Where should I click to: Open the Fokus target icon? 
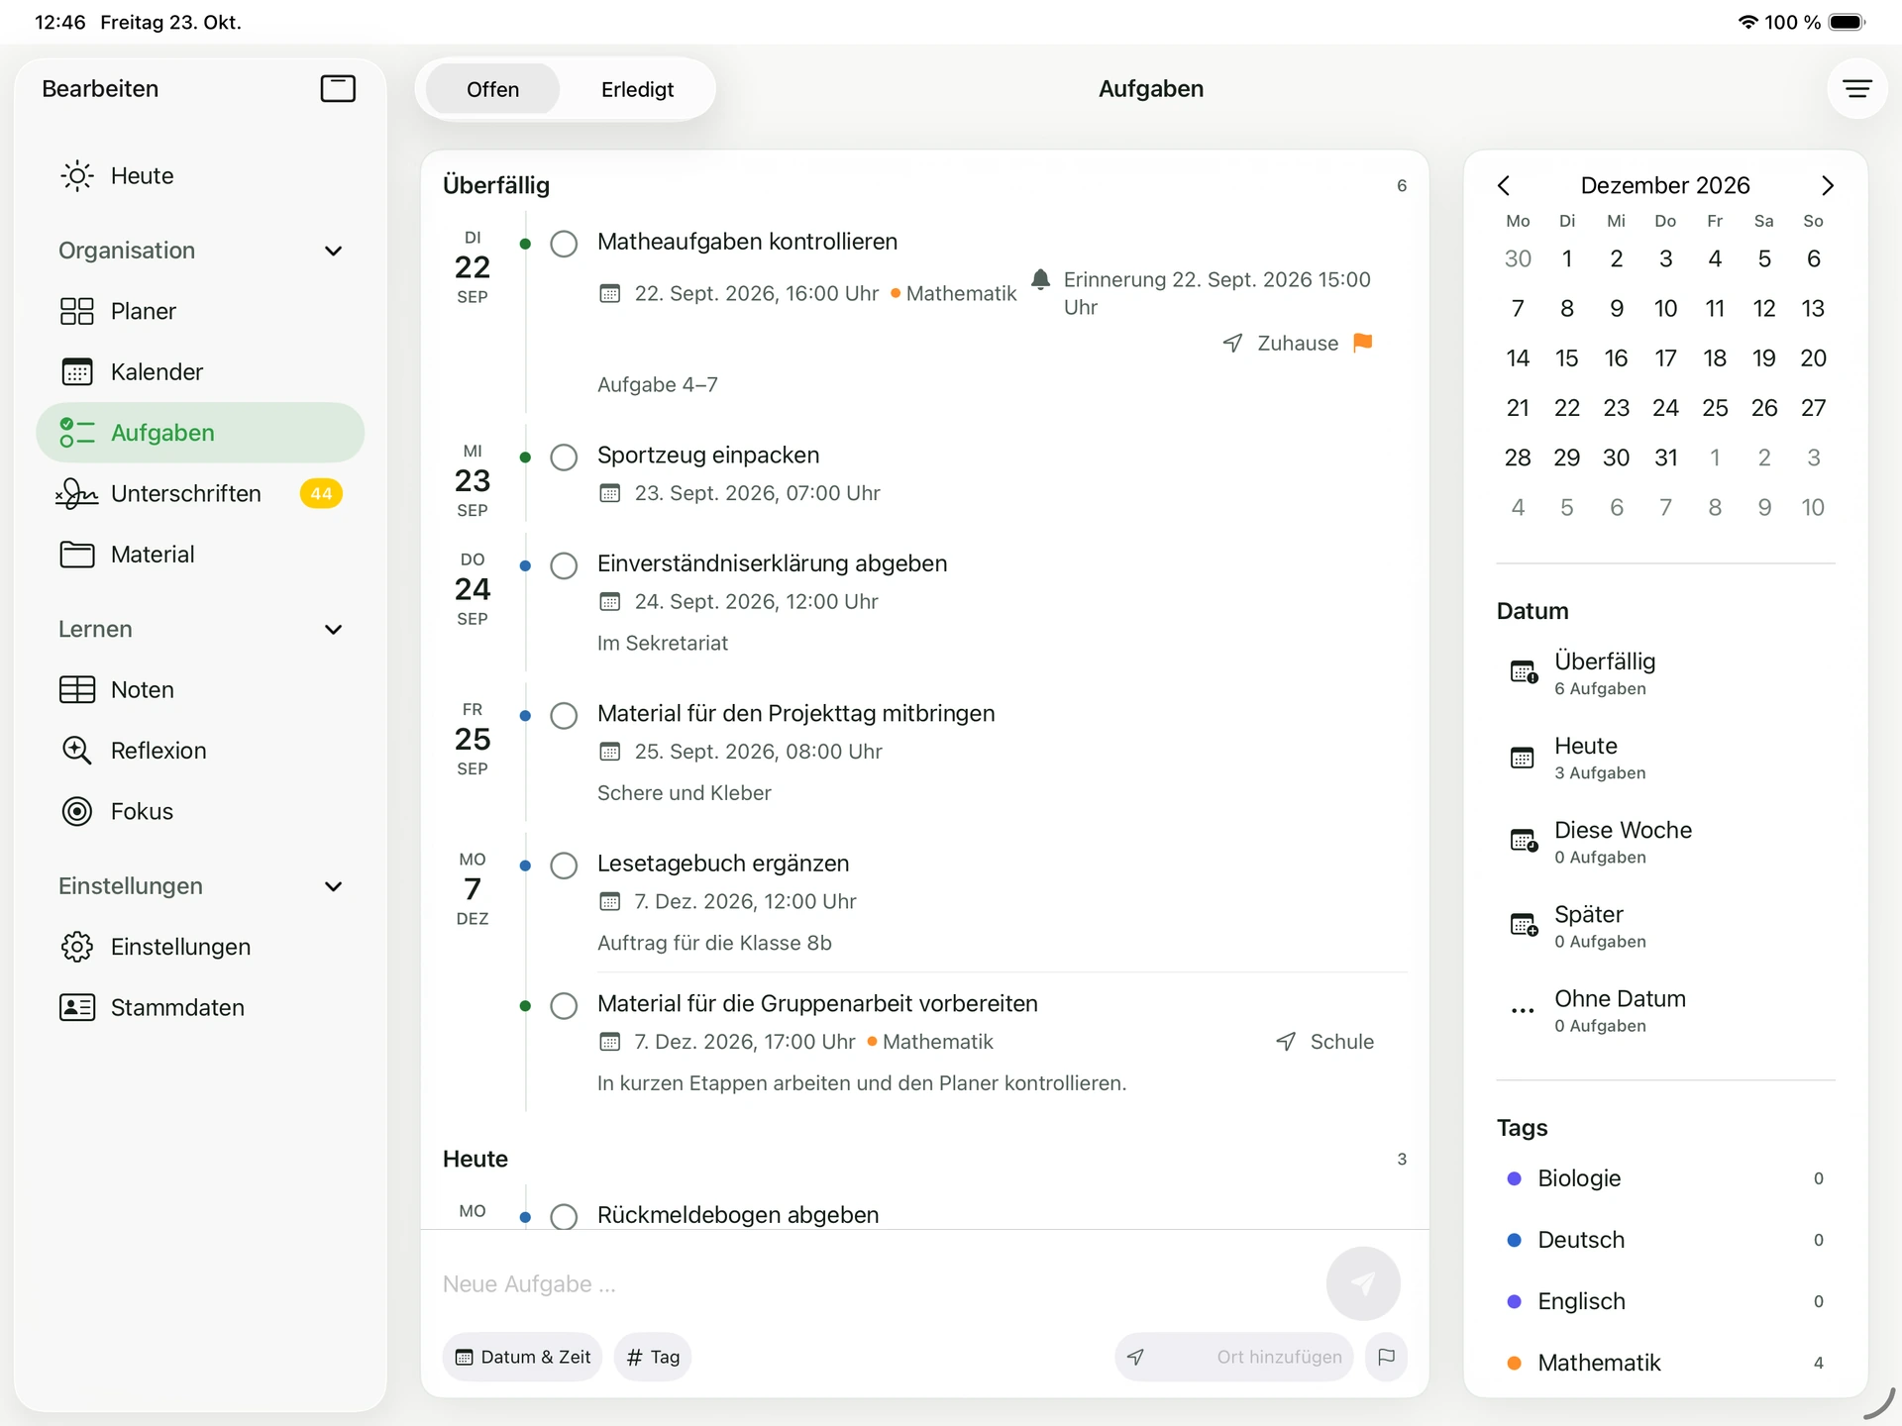click(x=77, y=811)
